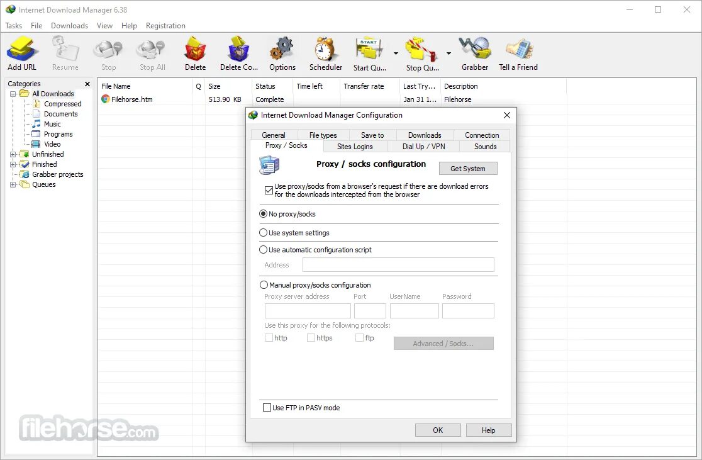Close the Configuration dialog
Screen dimensions: 702x460
pos(507,115)
